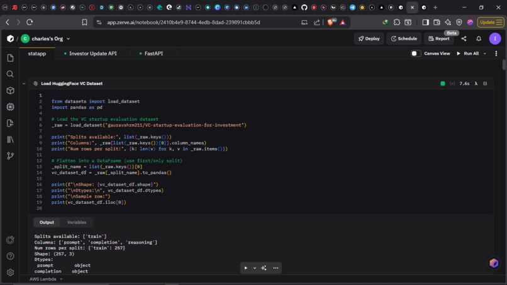The width and height of the screenshot is (507, 285).
Task: Click the target icon near the sidebar bottom
Action: [10, 240]
